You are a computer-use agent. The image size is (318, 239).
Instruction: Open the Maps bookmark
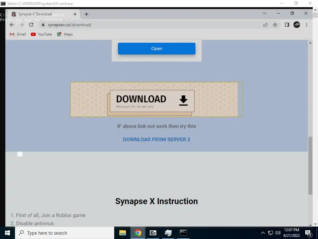click(65, 34)
